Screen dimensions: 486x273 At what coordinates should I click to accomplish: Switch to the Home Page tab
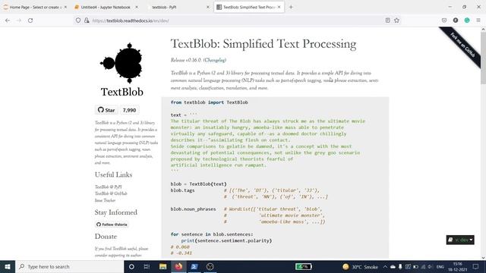(x=36, y=7)
